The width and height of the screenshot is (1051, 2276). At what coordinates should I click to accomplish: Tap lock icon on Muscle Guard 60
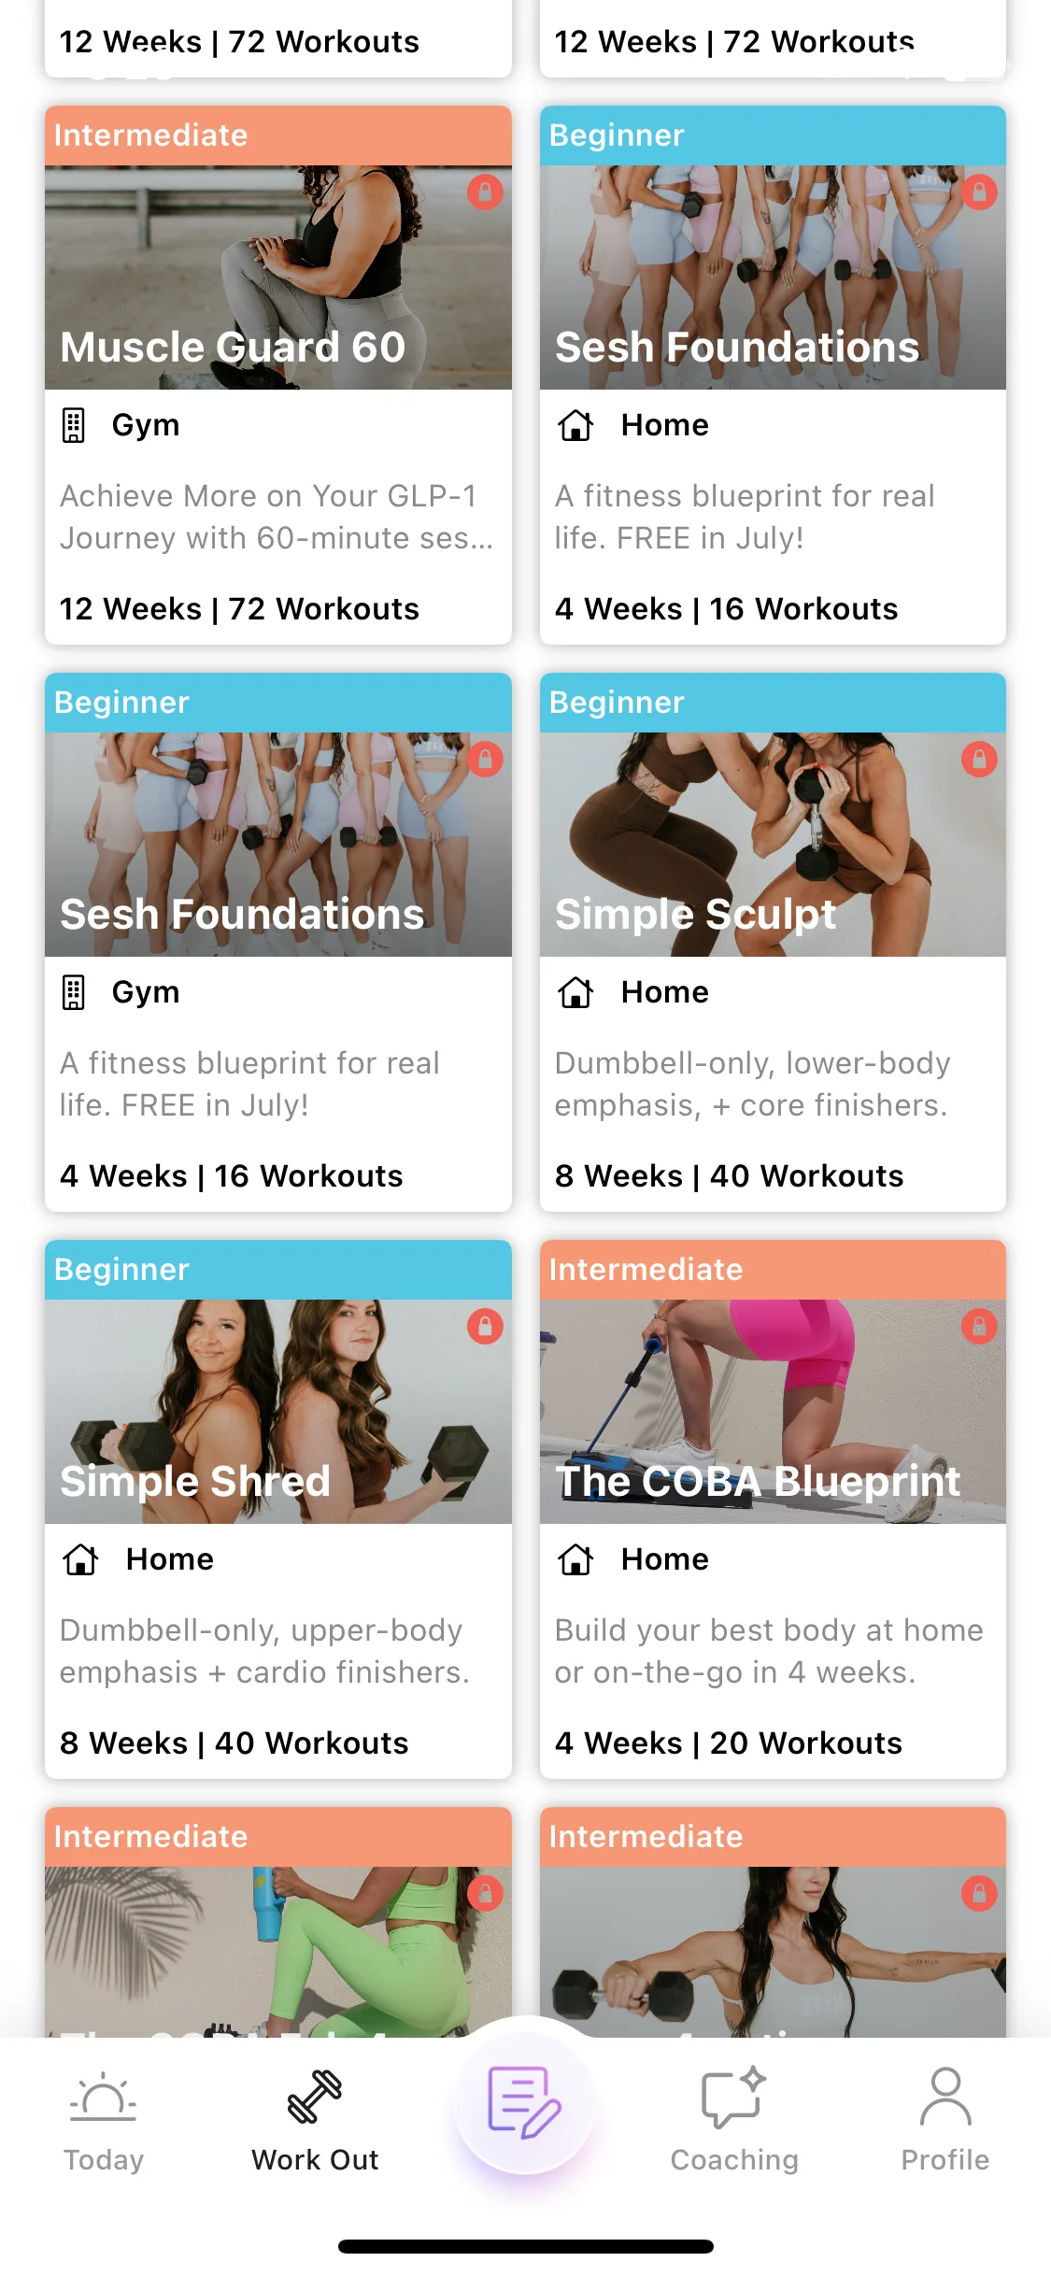pyautogui.click(x=485, y=192)
